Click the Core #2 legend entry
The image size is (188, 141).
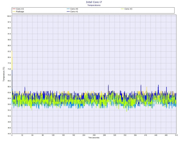pyautogui.click(x=18, y=9)
